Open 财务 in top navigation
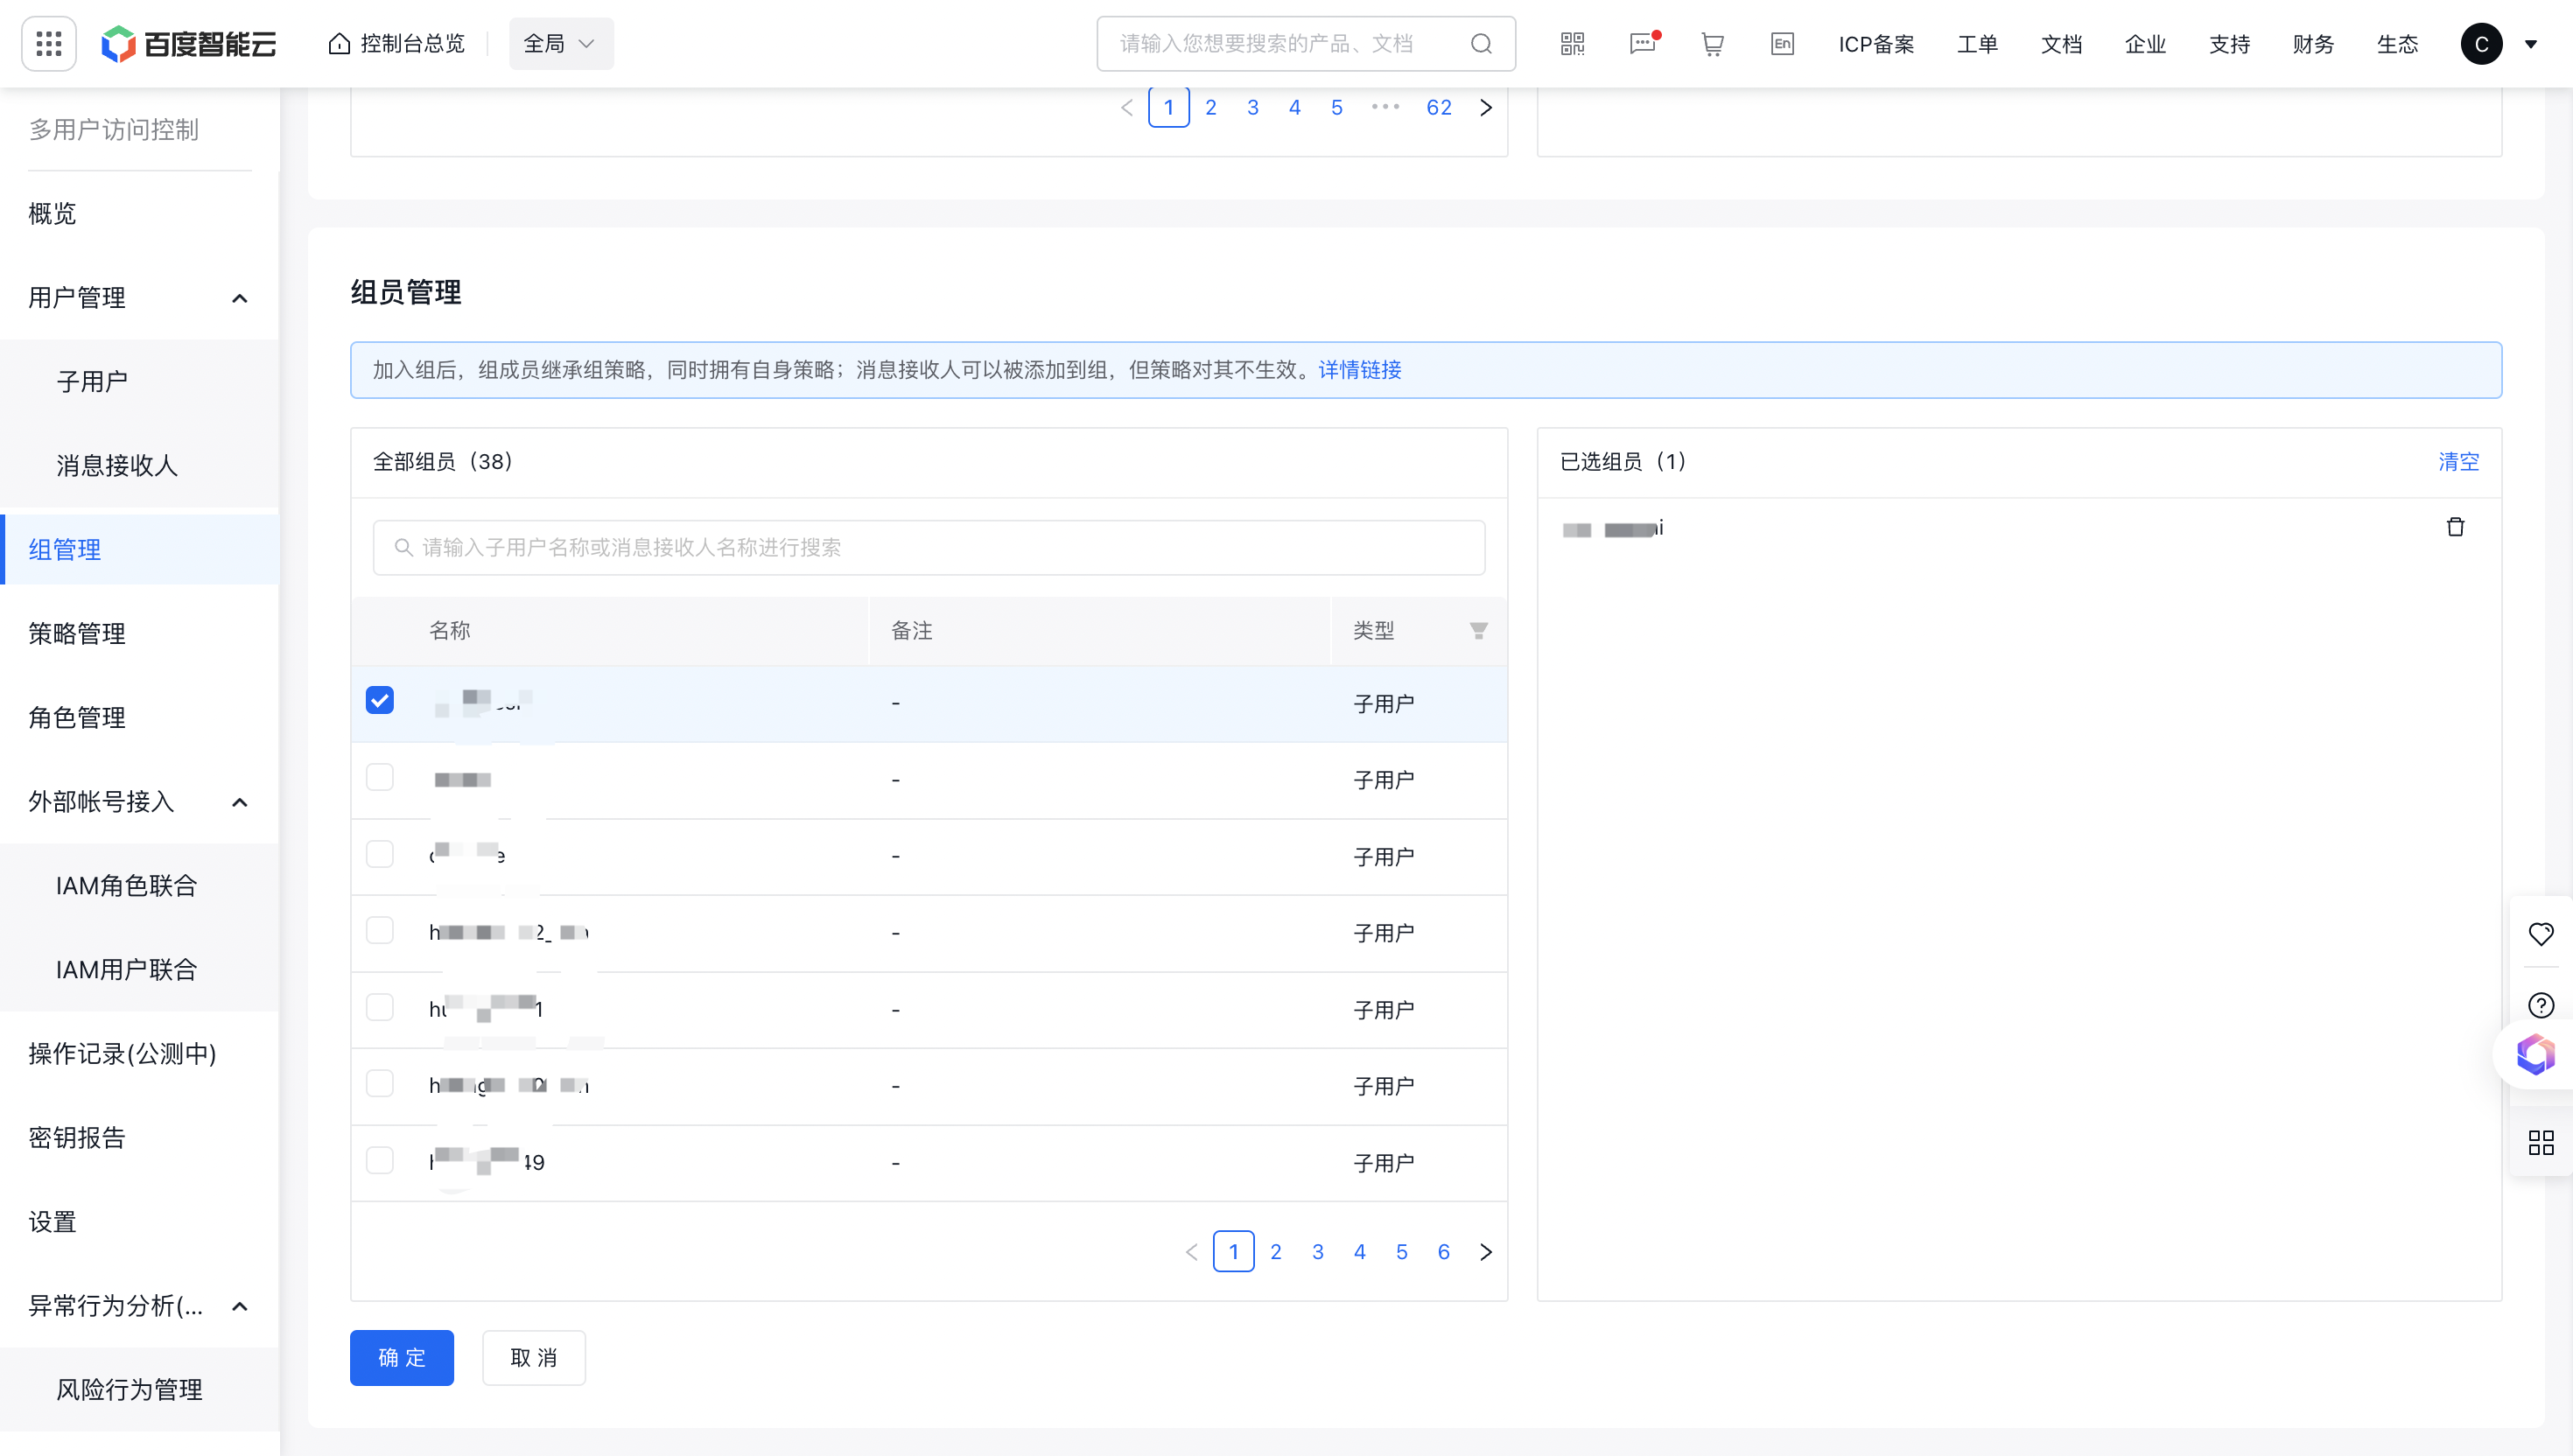2573x1456 pixels. pyautogui.click(x=2313, y=44)
